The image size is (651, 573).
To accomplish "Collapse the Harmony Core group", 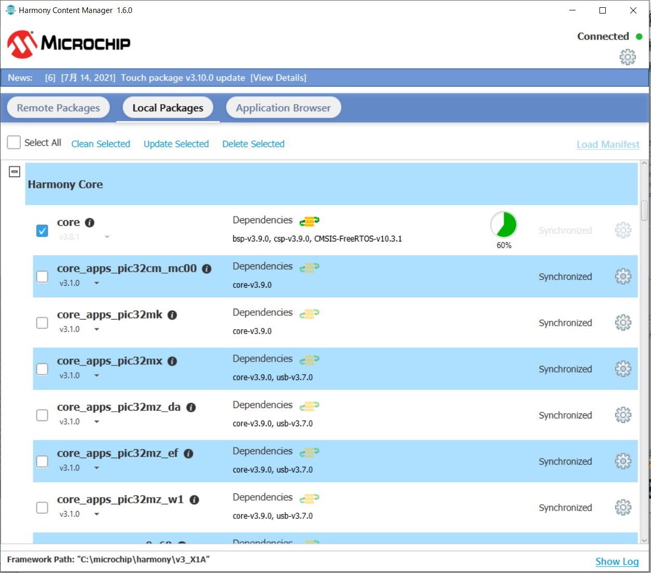I will [x=15, y=172].
